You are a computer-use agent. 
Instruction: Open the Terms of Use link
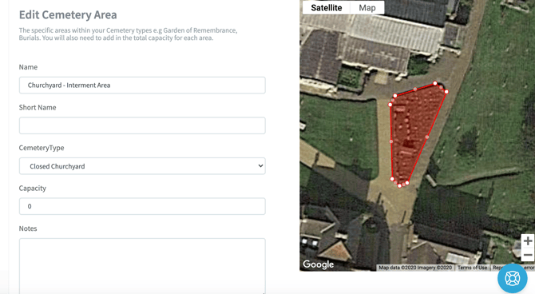(472, 268)
